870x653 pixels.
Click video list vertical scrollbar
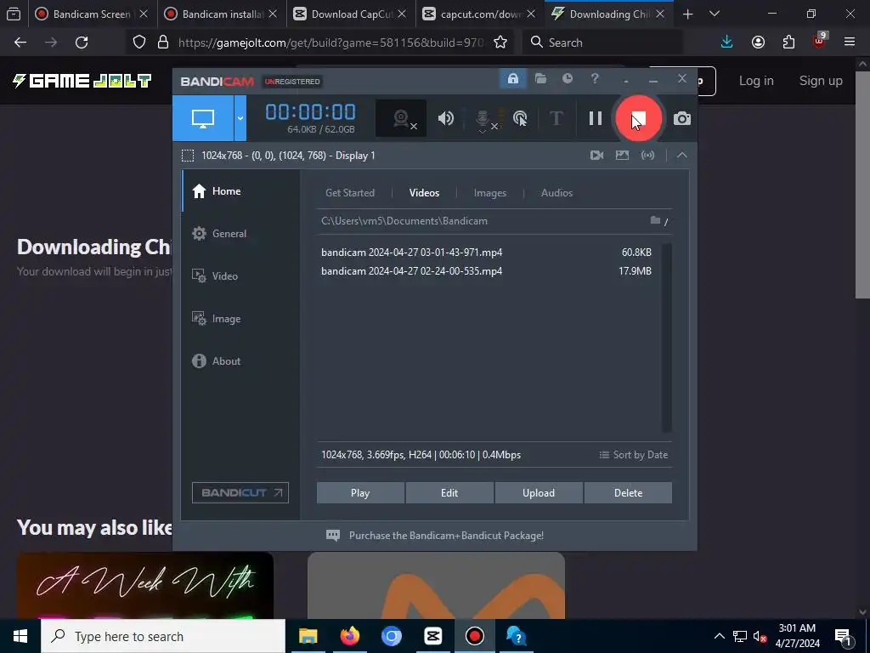click(666, 338)
